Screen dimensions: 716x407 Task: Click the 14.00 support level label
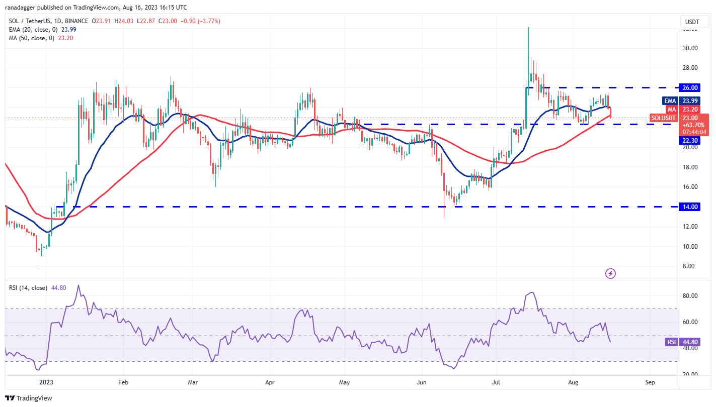(x=690, y=207)
